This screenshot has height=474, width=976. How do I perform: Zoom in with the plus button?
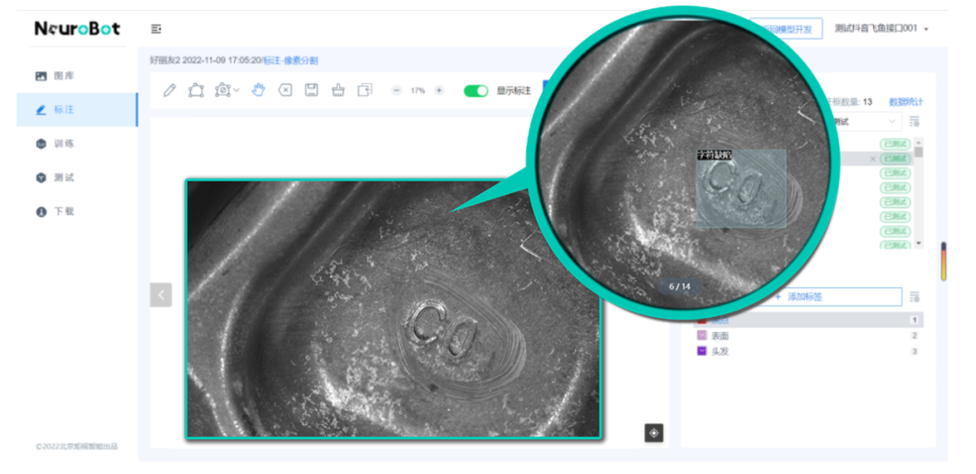point(439,90)
